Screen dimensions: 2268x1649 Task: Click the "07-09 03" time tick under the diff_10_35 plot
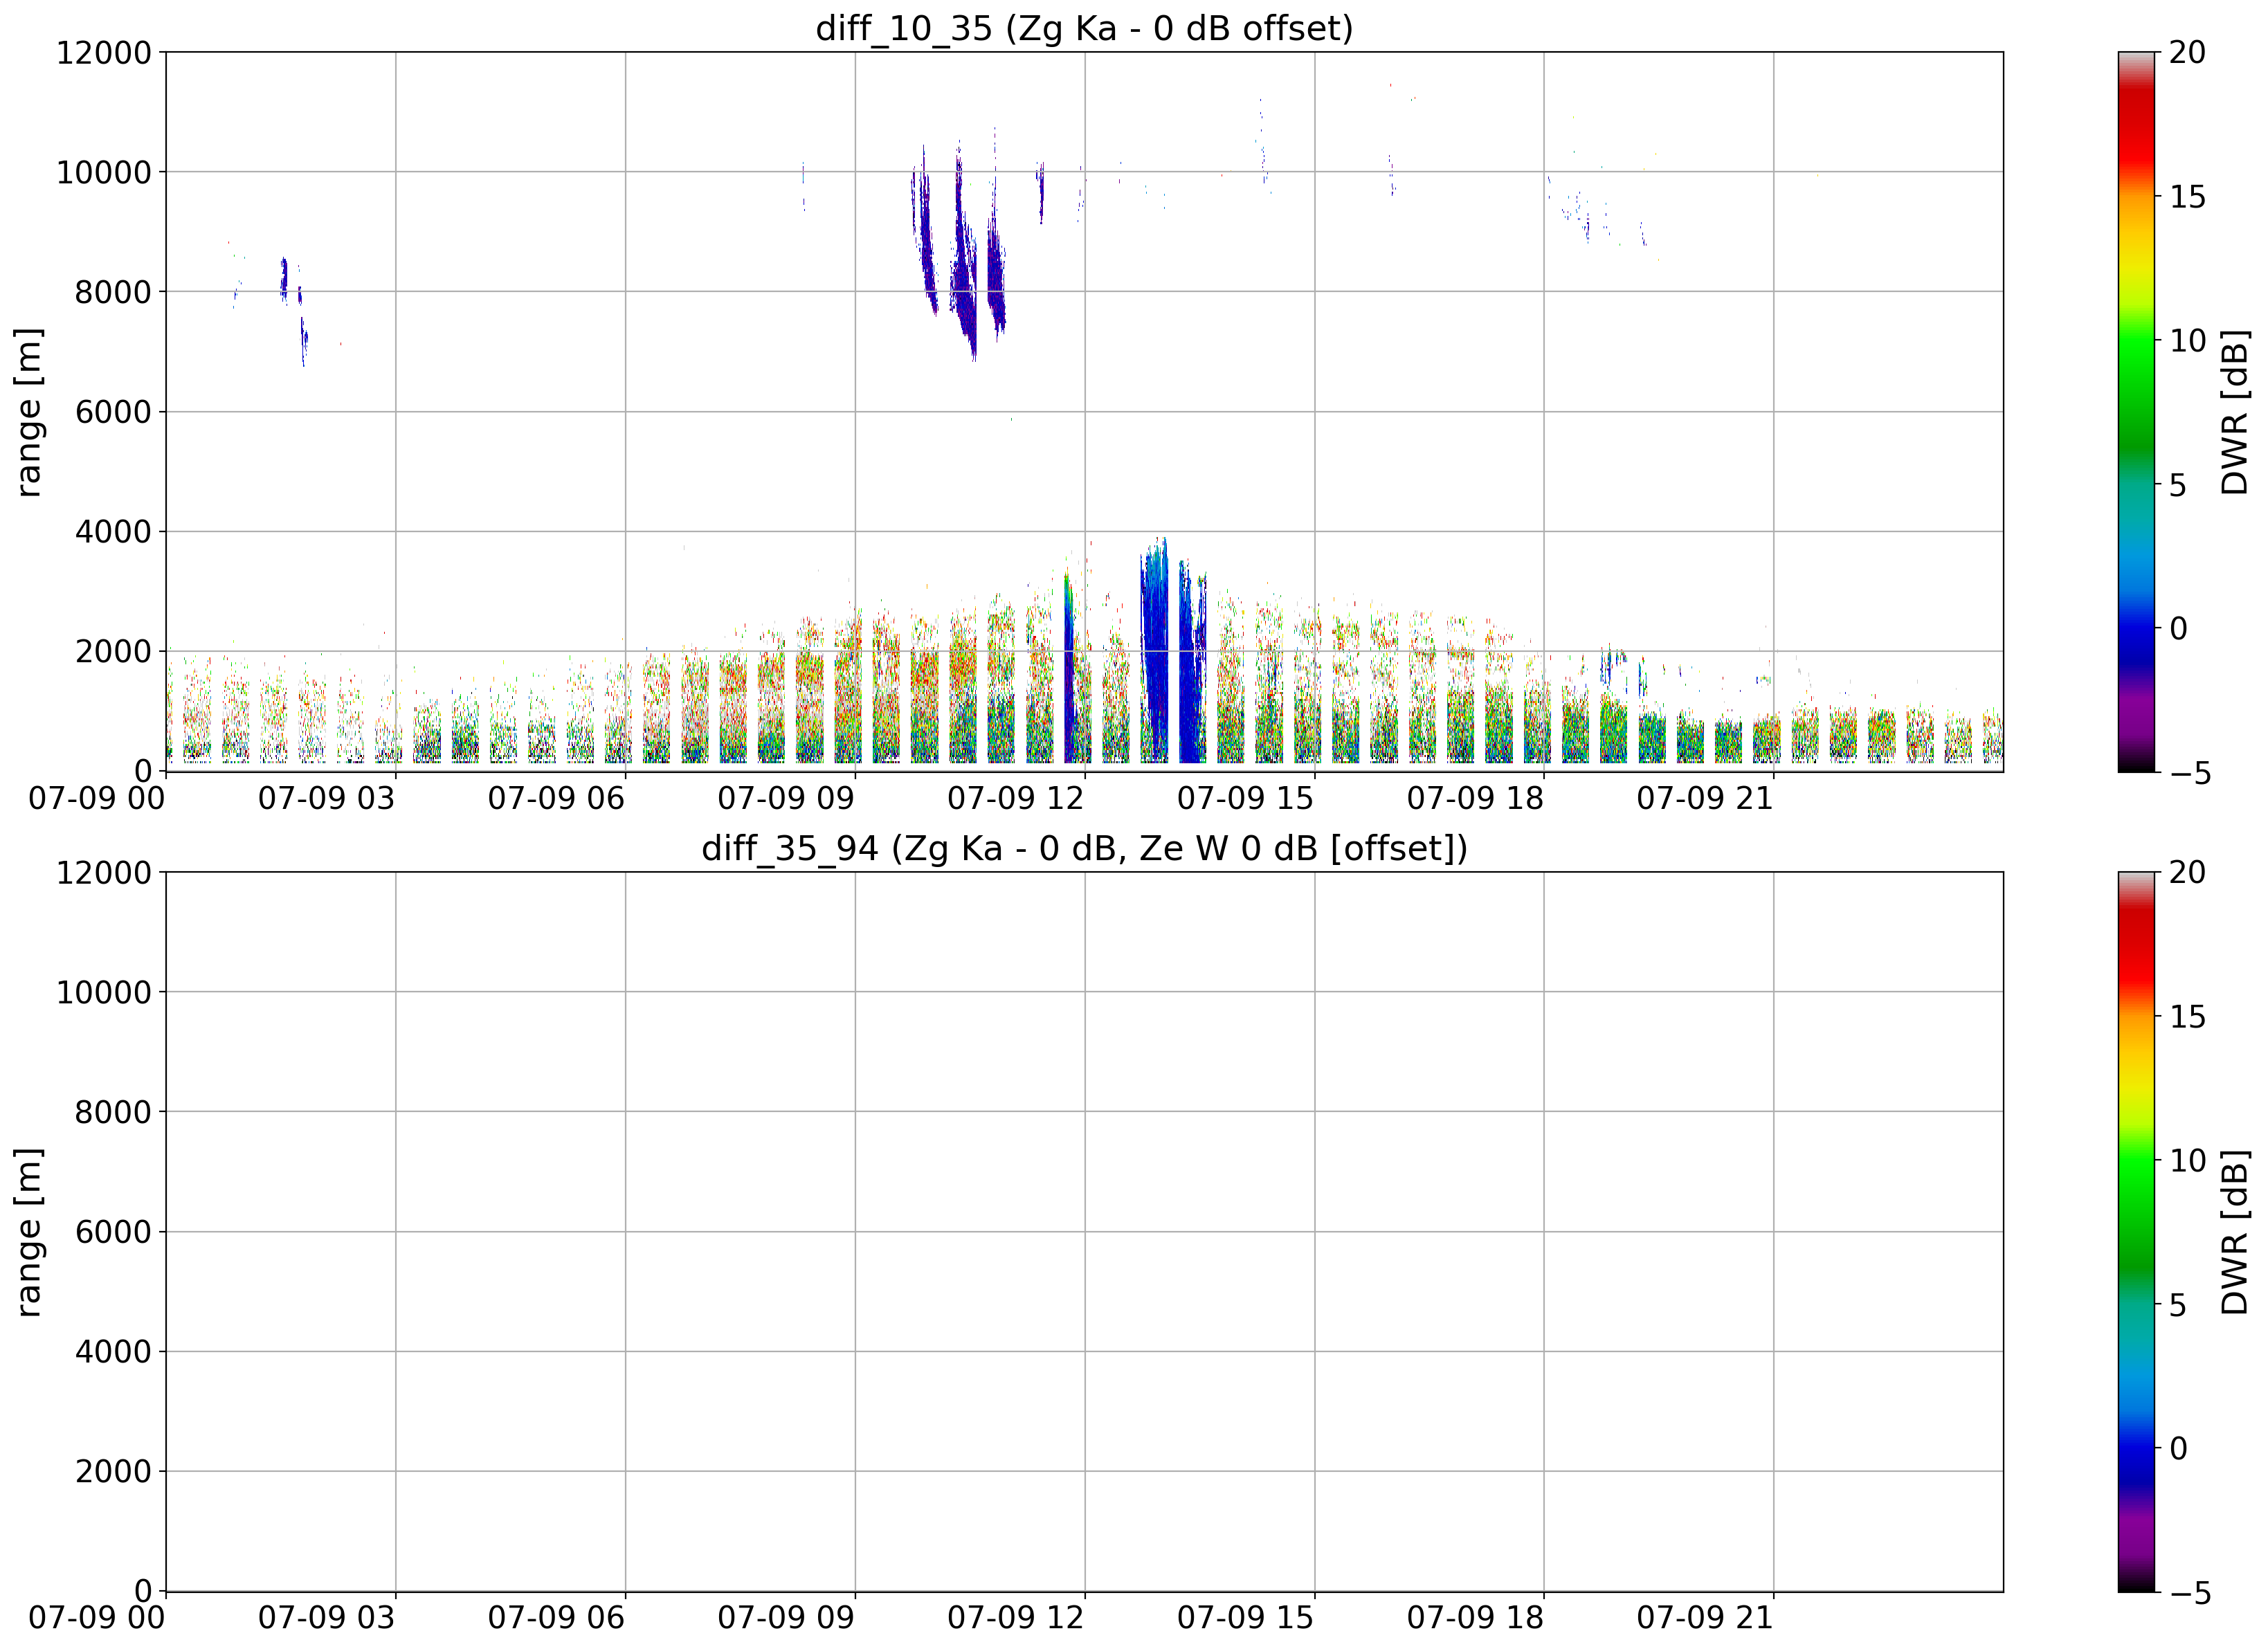coord(327,798)
